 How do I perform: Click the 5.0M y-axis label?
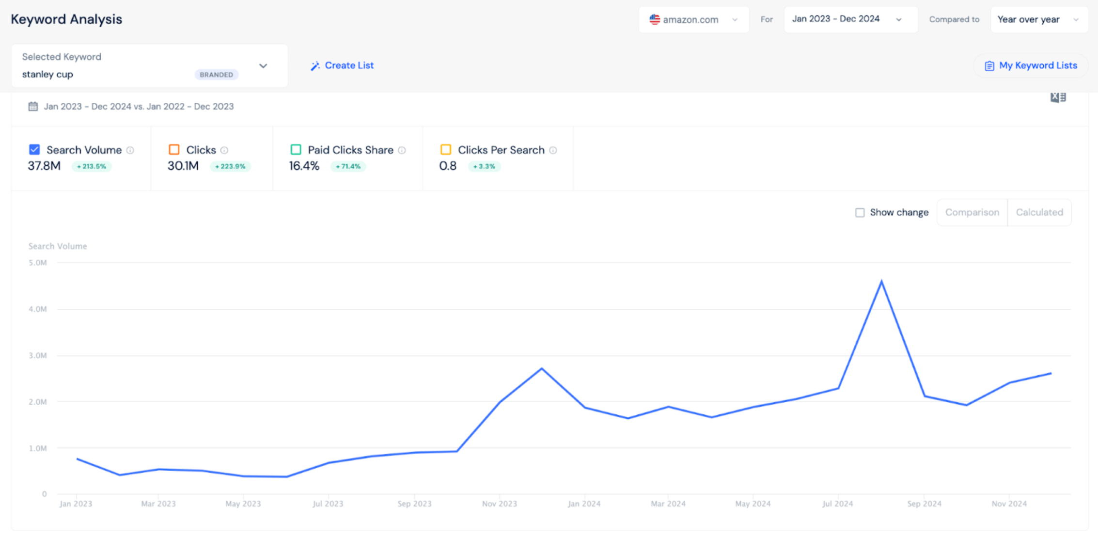[x=38, y=263]
